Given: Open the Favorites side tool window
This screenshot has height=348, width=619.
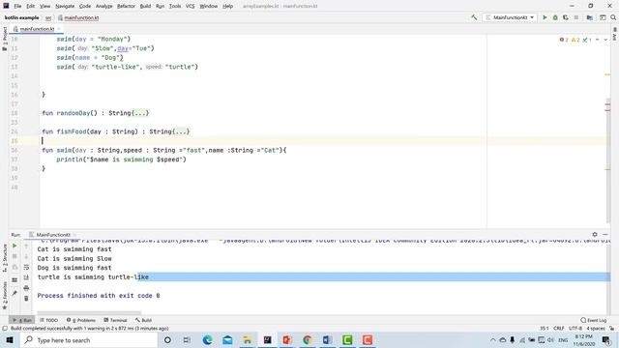Looking at the screenshot, I should 4,296.
